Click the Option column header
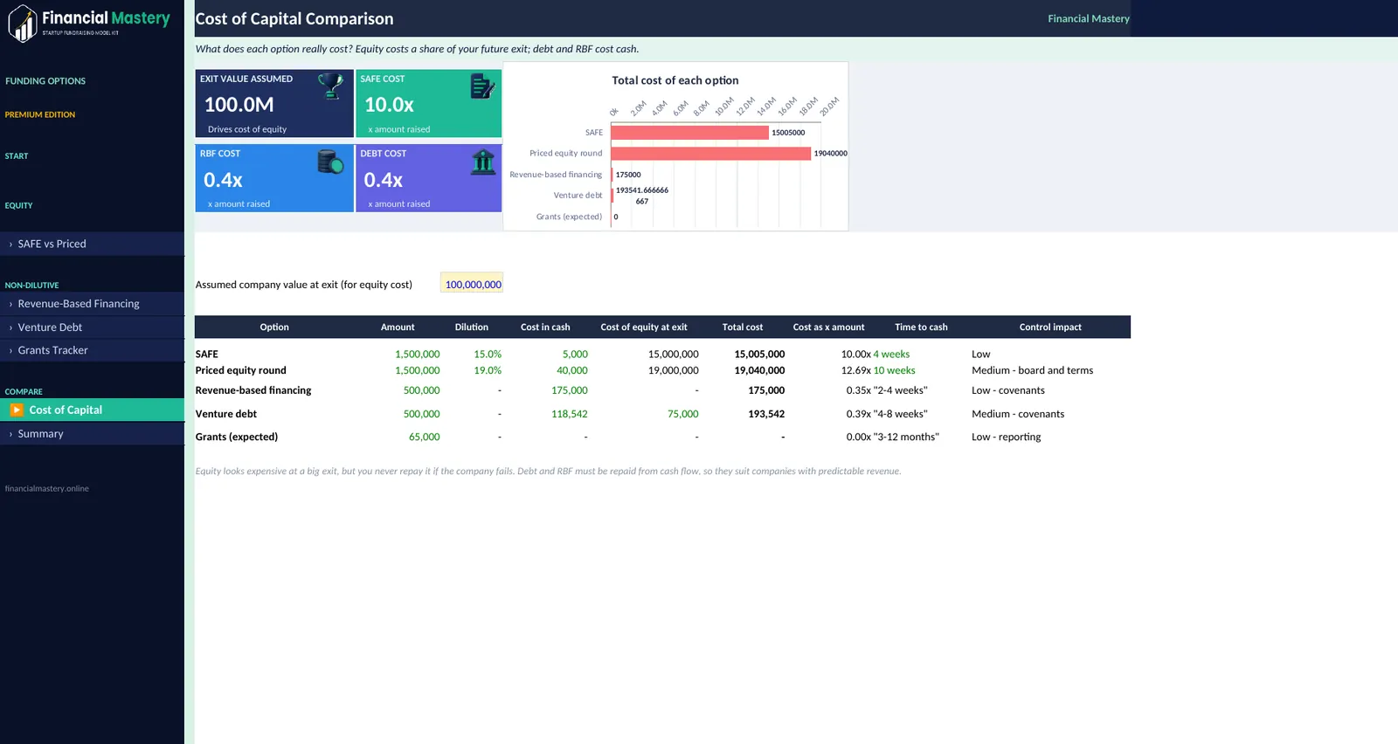Viewport: 1398px width, 744px height. coord(274,327)
